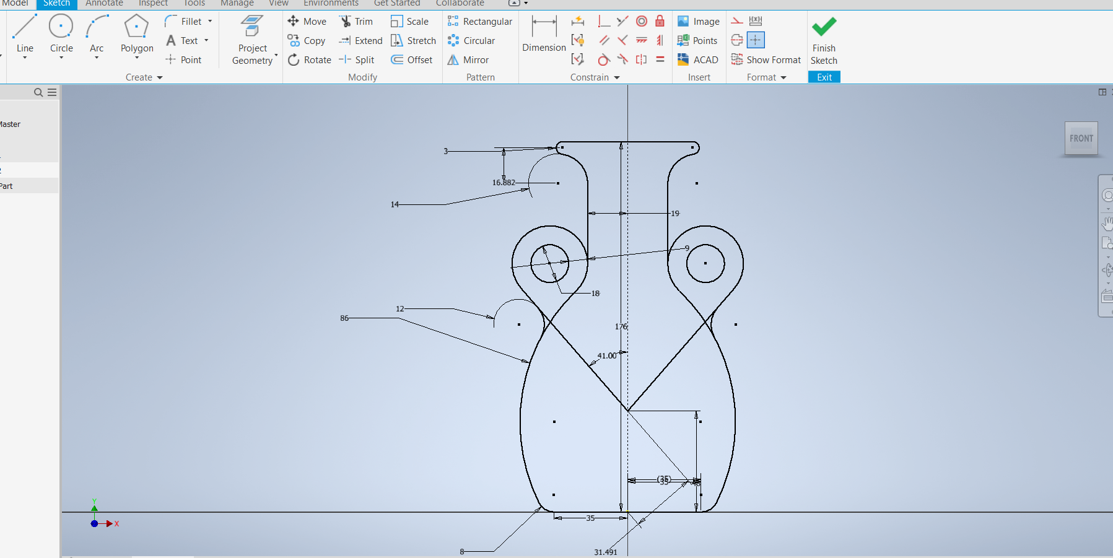Click Finish Sketch to exit
Image resolution: width=1113 pixels, height=558 pixels.
[824, 41]
